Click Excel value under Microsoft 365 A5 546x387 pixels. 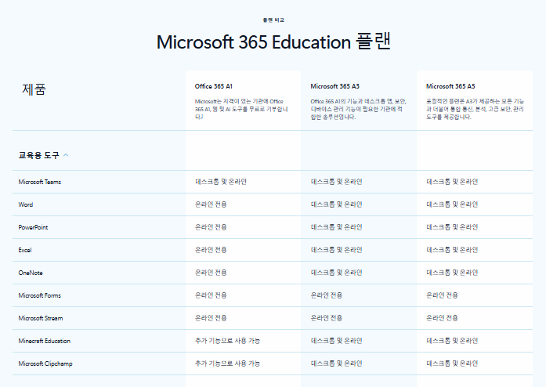(452, 250)
